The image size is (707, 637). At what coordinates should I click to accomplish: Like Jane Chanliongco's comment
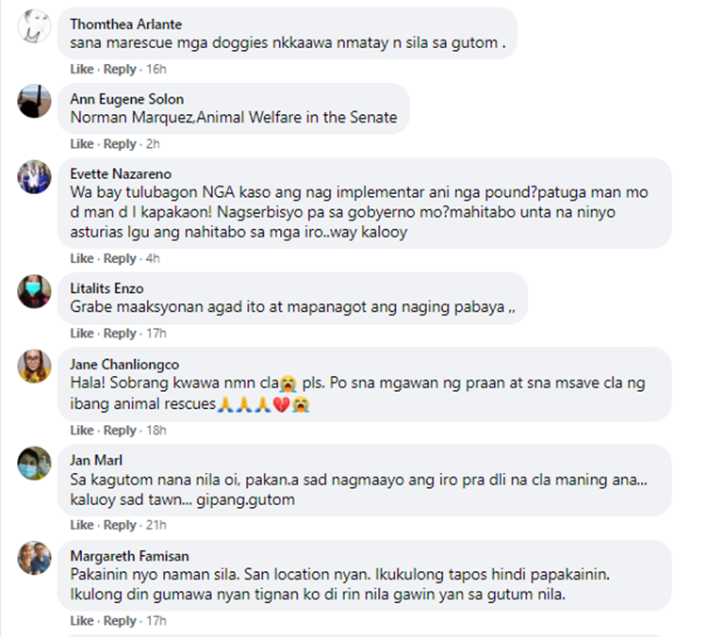[x=82, y=431]
